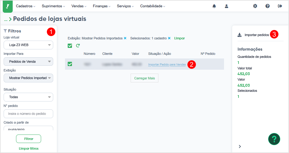Click the green refresh icon above the table

click(x=78, y=45)
